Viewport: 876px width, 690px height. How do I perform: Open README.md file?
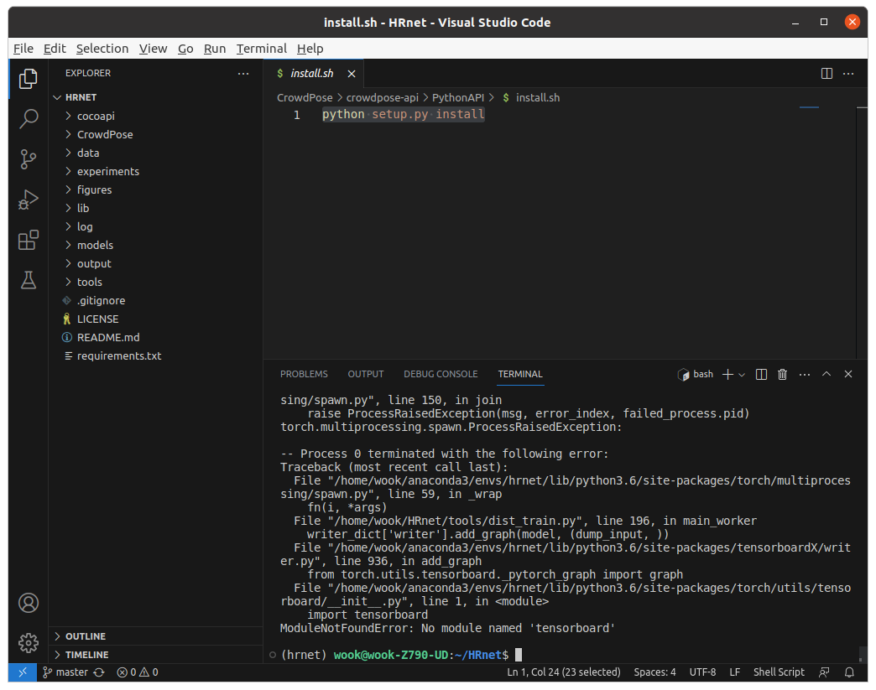click(155, 337)
